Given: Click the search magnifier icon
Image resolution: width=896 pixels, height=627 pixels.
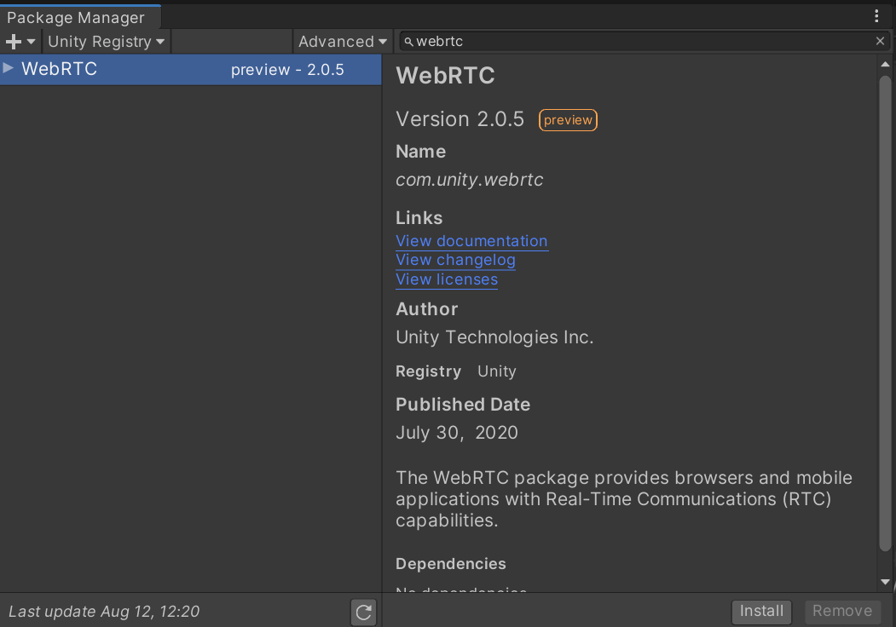Looking at the screenshot, I should pyautogui.click(x=408, y=41).
